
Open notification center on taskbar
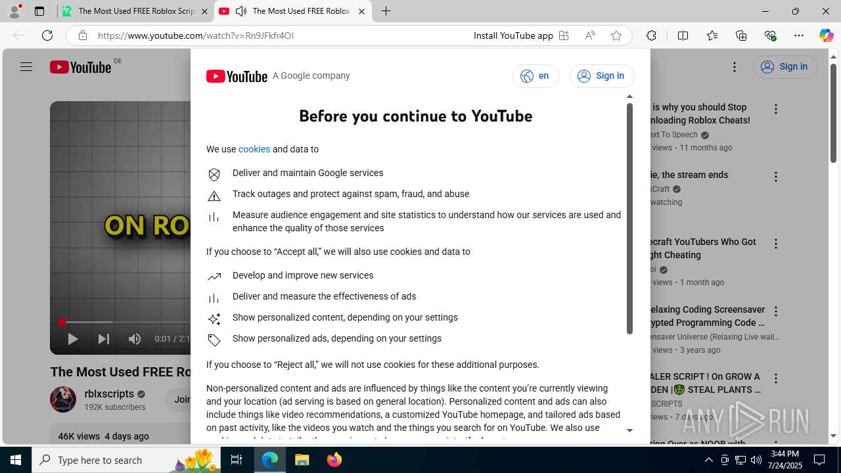coord(819,460)
